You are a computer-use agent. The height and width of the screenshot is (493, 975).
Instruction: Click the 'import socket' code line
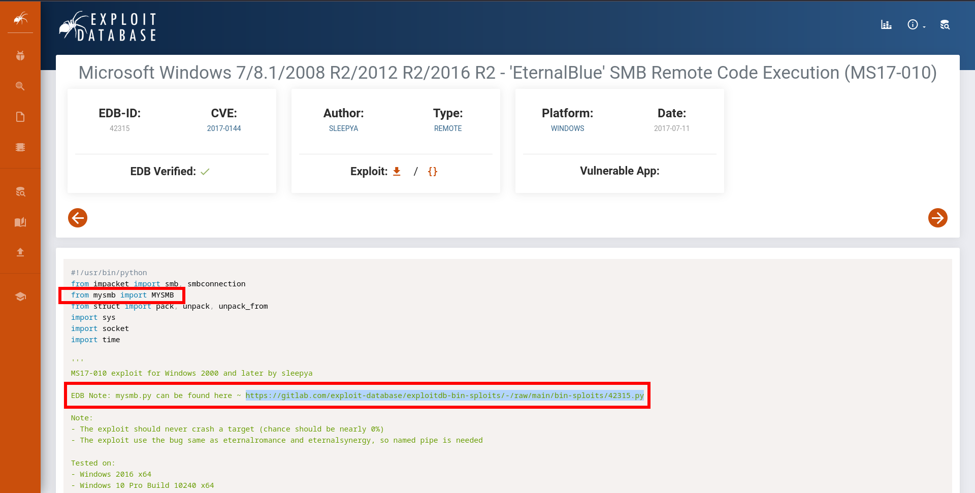100,328
